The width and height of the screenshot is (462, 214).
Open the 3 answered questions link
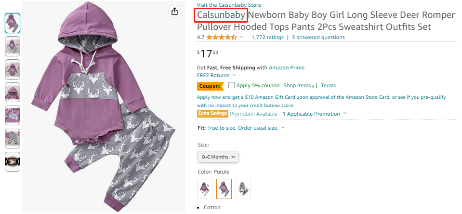(318, 37)
